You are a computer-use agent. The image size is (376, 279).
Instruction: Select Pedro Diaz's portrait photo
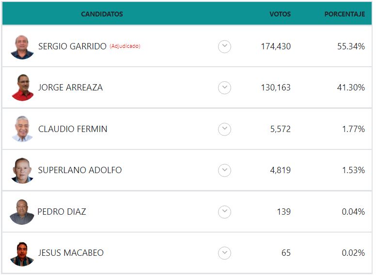[x=22, y=212]
